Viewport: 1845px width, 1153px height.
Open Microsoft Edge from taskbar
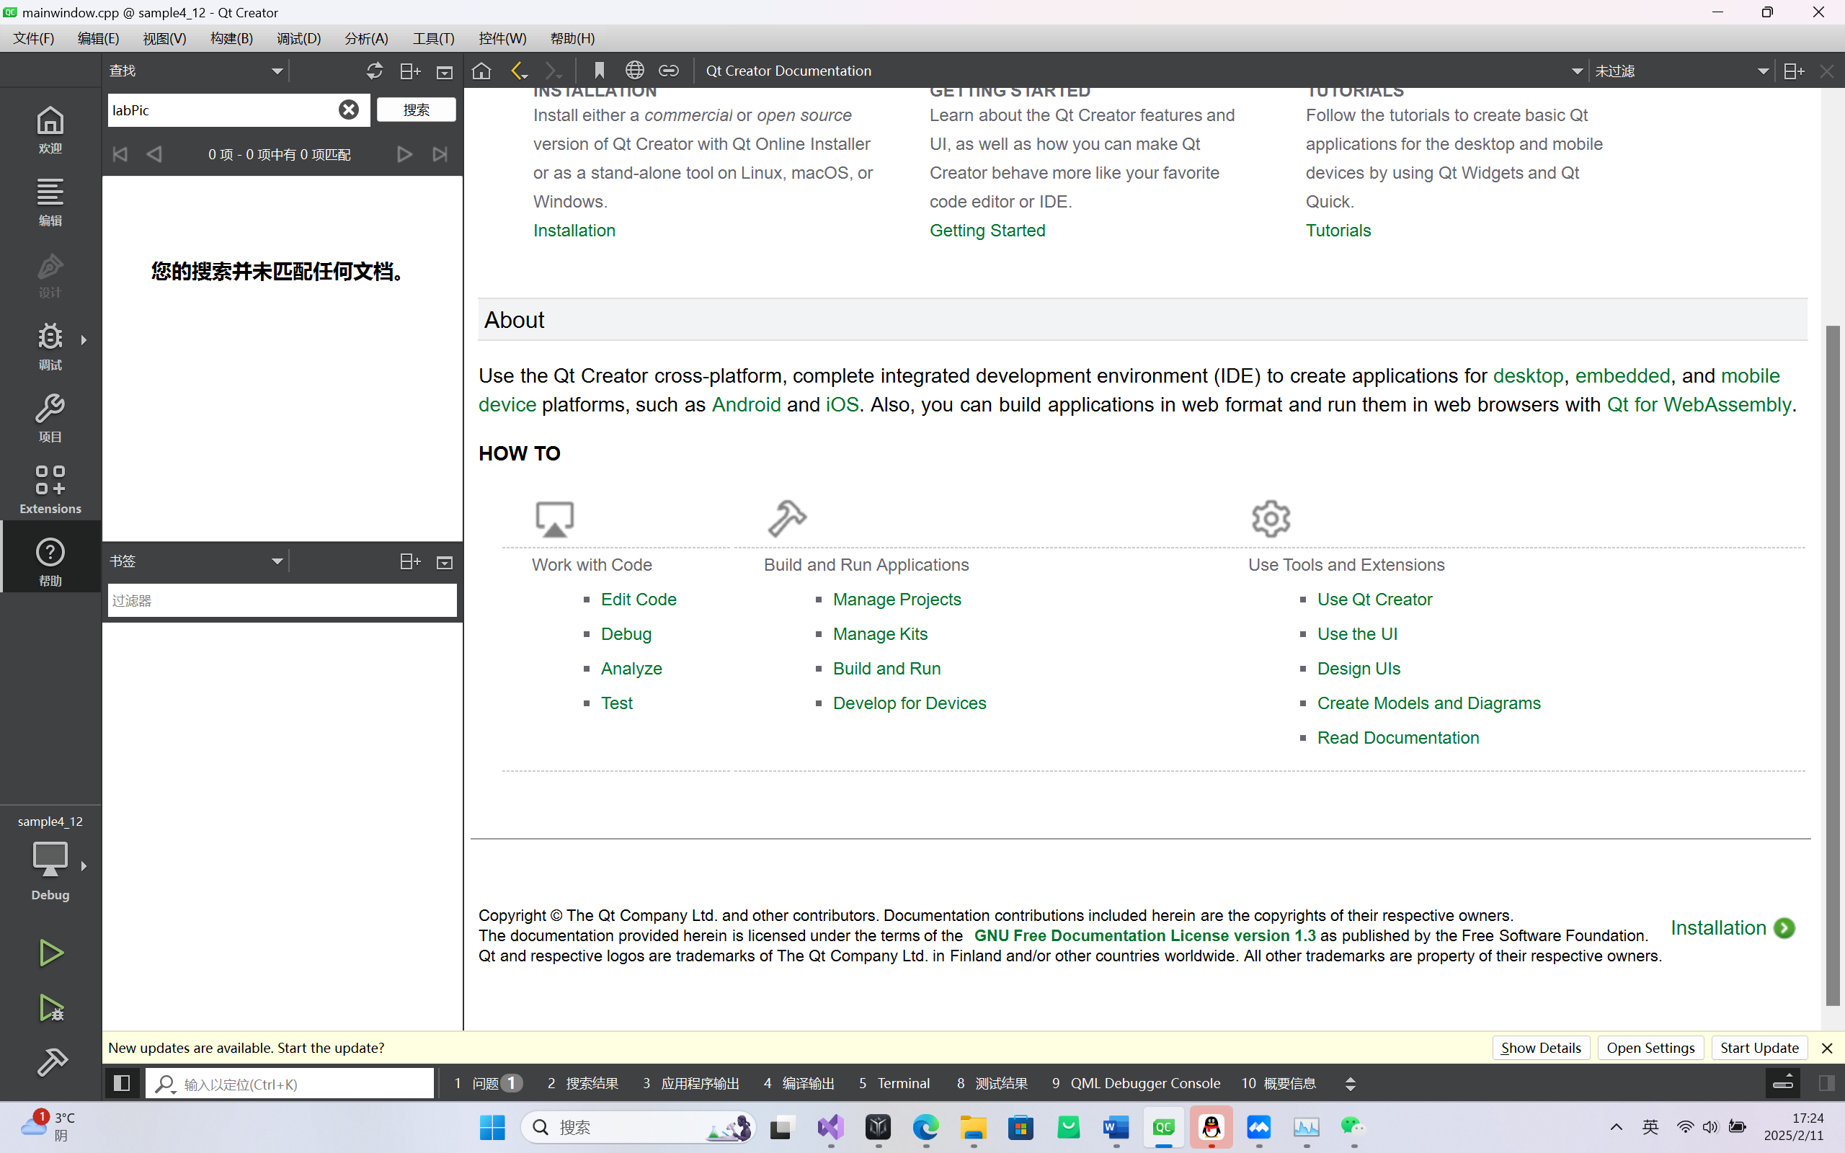click(925, 1127)
